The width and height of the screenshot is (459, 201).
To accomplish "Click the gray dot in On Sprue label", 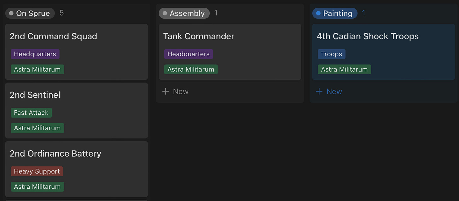I will pyautogui.click(x=11, y=13).
